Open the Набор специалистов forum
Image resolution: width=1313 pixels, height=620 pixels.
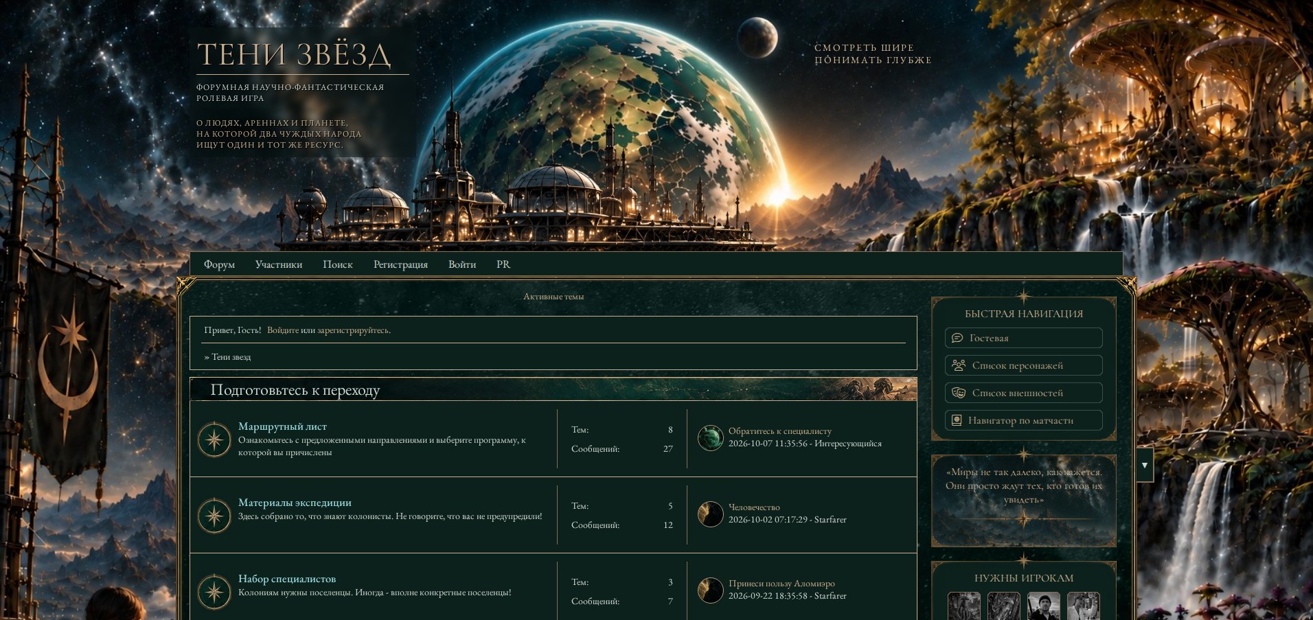click(287, 579)
